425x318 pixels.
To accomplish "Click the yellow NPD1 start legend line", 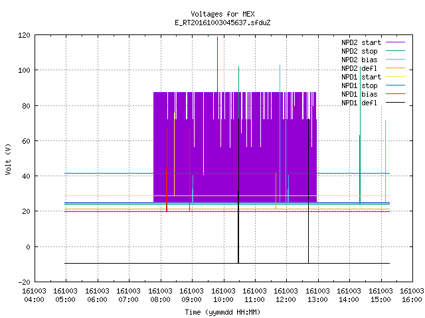I will pos(396,77).
